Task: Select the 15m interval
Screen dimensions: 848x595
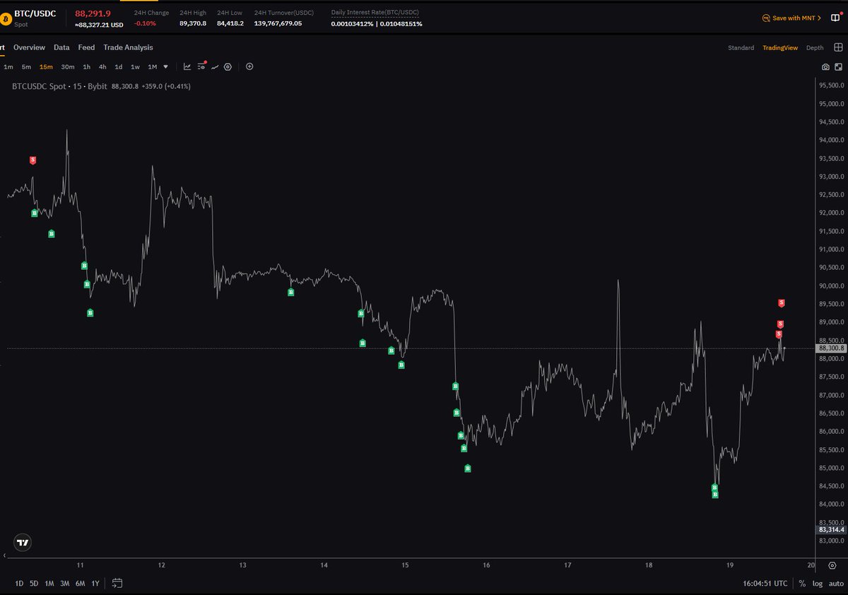Action: coord(46,67)
